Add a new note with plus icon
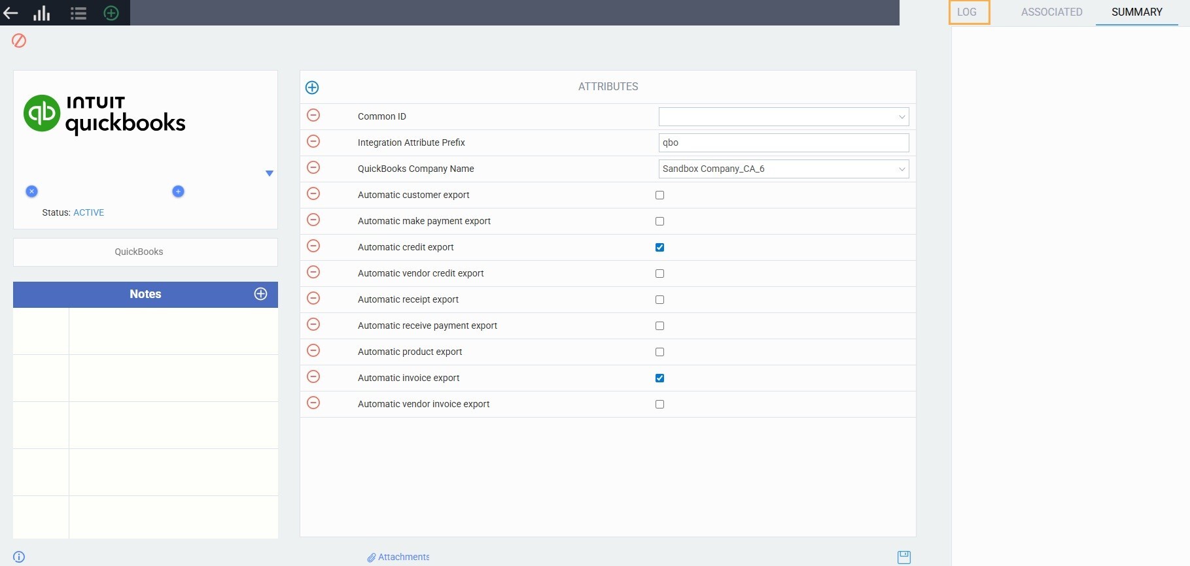1190x566 pixels. point(260,294)
